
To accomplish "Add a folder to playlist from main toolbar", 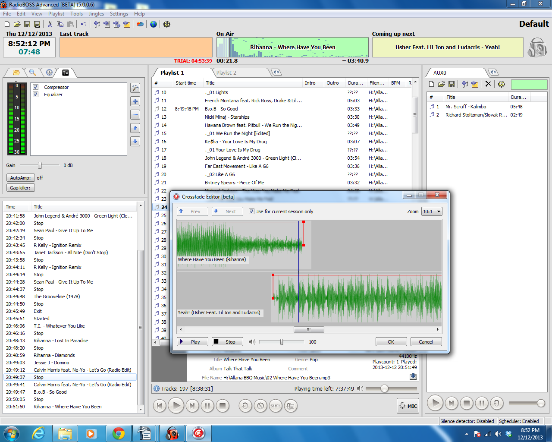I will pos(127,24).
